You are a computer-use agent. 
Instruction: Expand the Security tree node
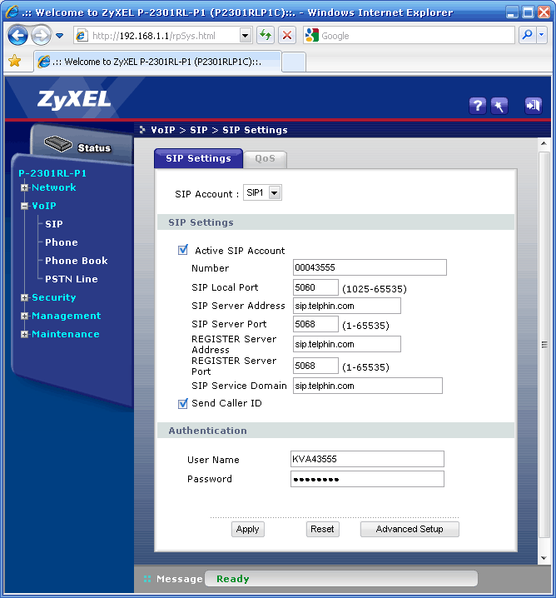(25, 297)
